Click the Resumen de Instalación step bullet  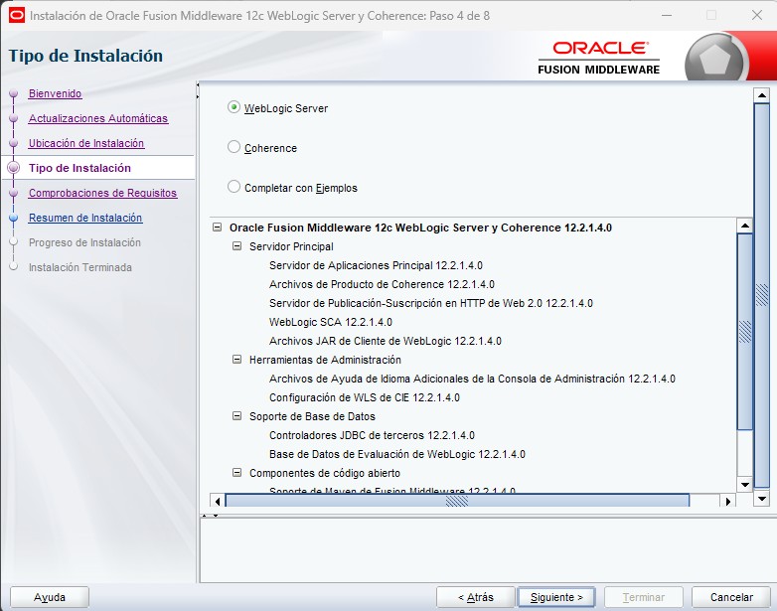pyautogui.click(x=14, y=218)
